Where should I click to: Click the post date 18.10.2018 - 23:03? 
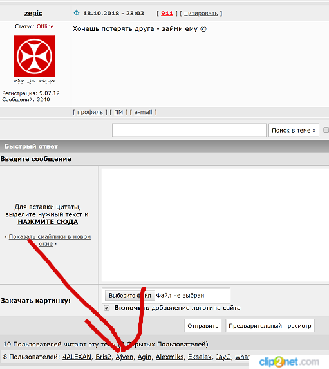[113, 13]
